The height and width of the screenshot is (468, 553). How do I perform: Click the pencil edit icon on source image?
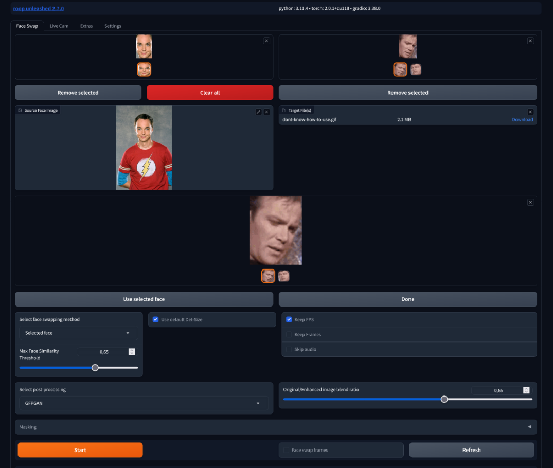pos(259,112)
